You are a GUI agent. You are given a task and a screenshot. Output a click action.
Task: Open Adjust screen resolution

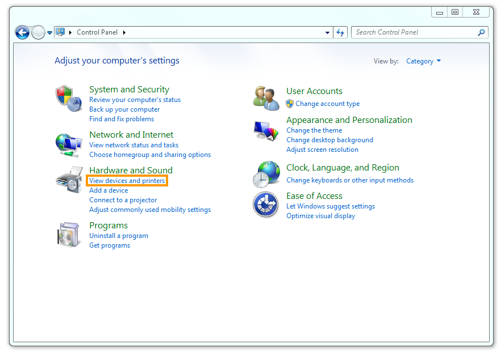[x=322, y=150]
